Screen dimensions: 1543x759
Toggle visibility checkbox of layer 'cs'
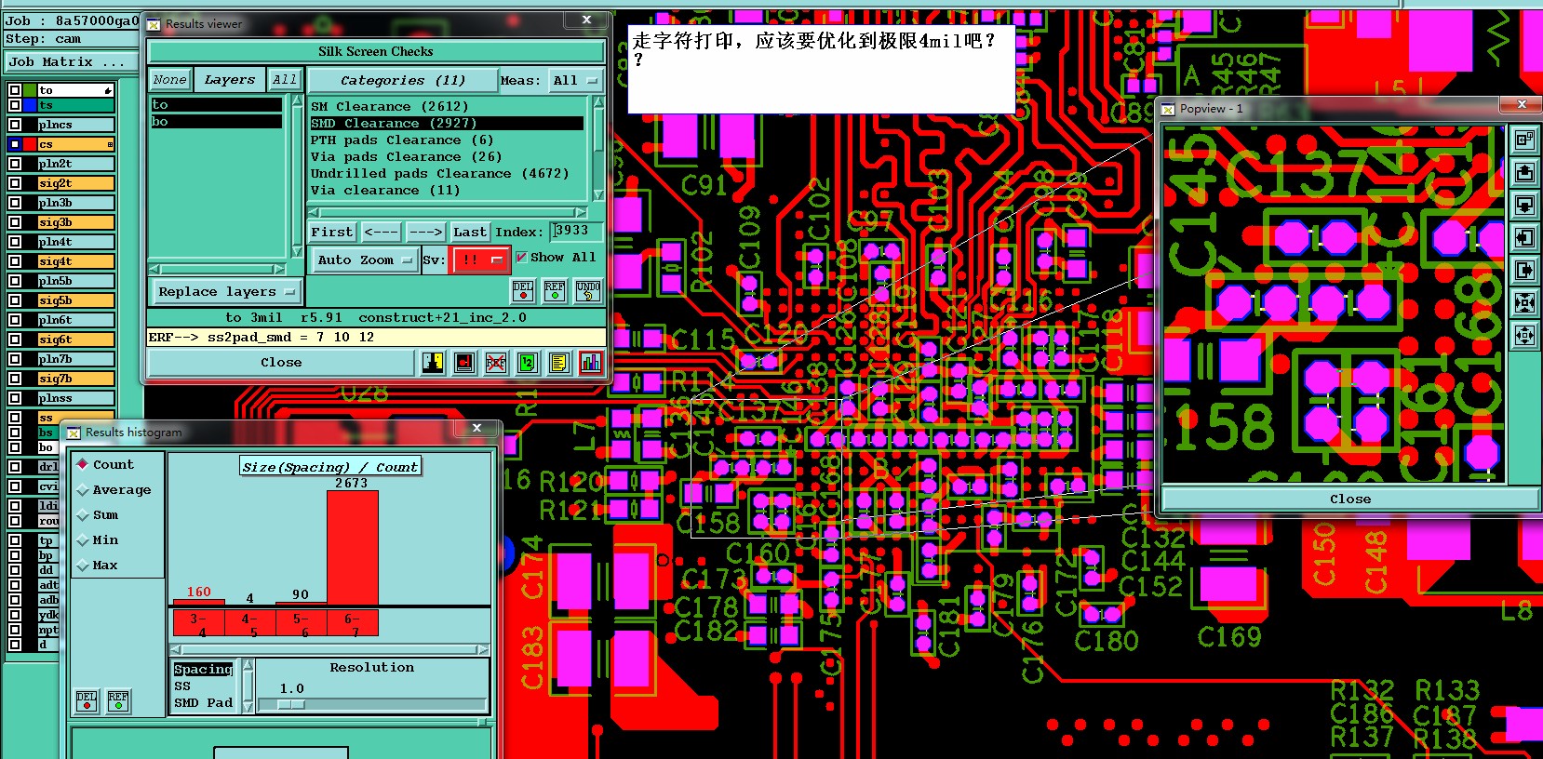(15, 144)
